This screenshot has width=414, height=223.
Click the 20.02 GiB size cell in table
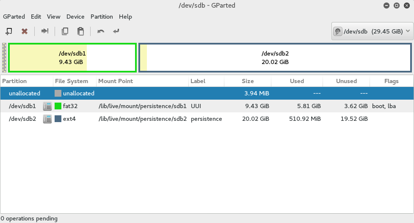256,119
